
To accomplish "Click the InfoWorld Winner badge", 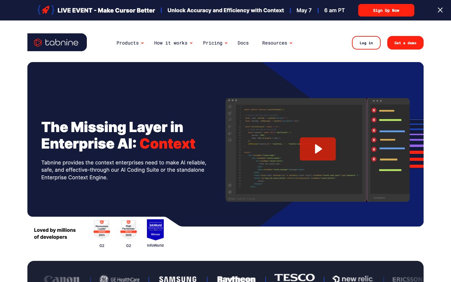I will click(155, 230).
